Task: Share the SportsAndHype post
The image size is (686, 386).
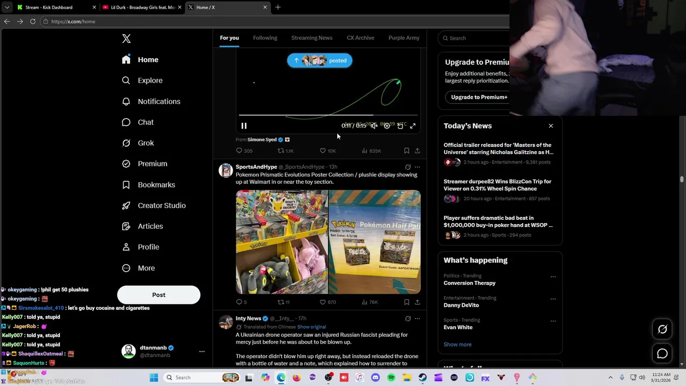Action: pyautogui.click(x=417, y=302)
